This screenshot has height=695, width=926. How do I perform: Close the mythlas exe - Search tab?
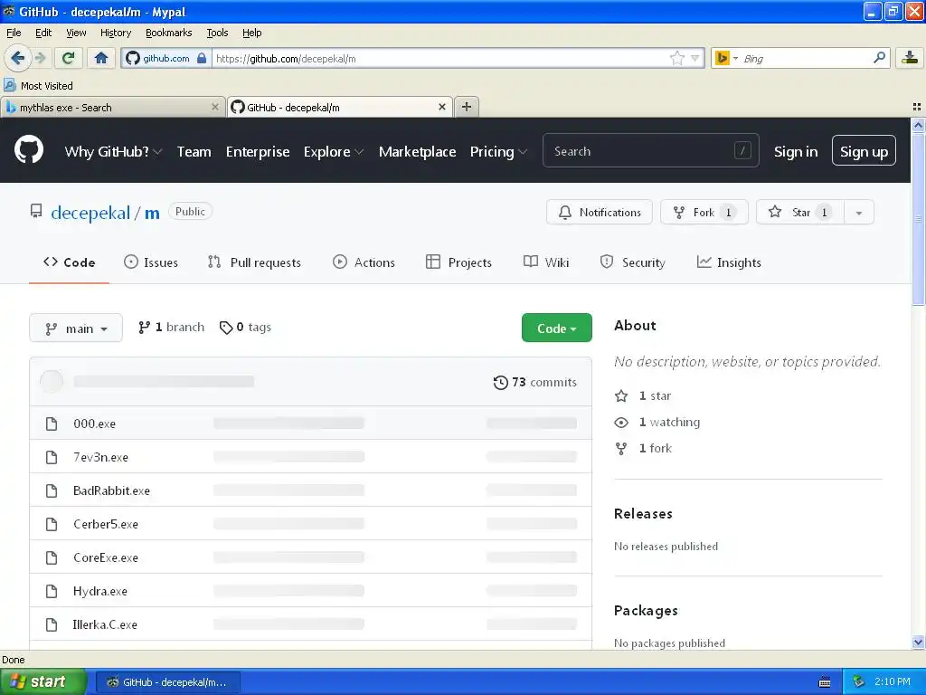click(215, 107)
